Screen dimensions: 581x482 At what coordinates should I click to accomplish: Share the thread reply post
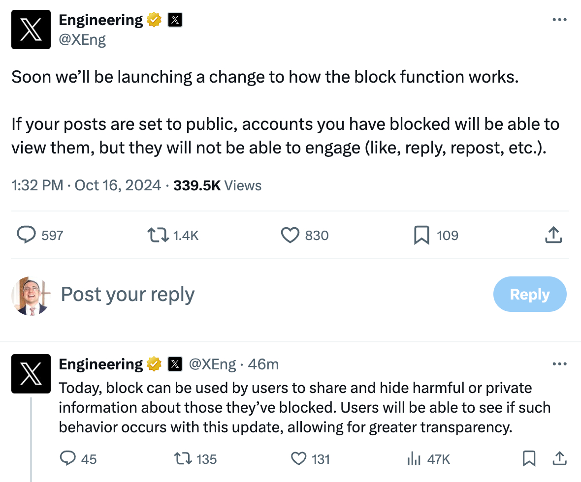click(559, 459)
